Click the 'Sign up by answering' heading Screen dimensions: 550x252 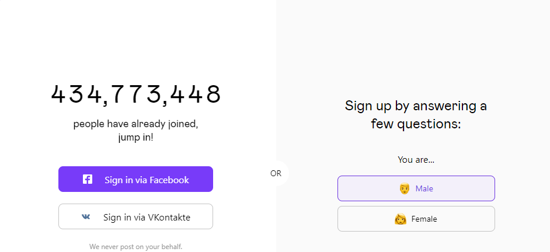(x=416, y=106)
